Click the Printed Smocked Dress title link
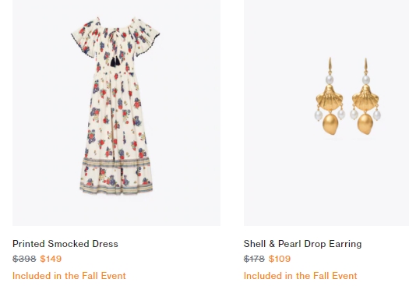The height and width of the screenshot is (286, 409). pyautogui.click(x=65, y=244)
